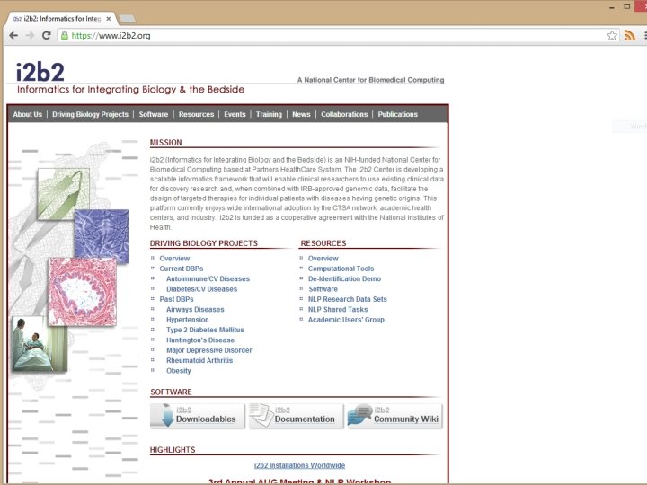The image size is (647, 485).
Task: Open the NLP Shared Tasks link
Action: pyautogui.click(x=338, y=309)
